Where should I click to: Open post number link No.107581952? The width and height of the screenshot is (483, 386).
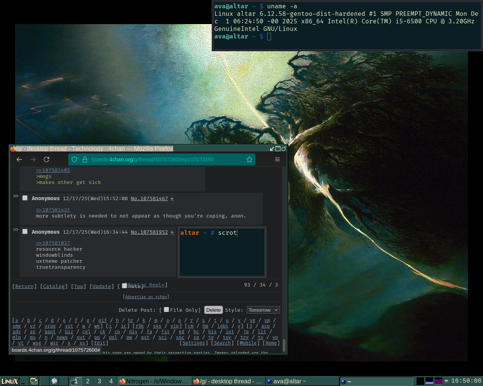149,232
